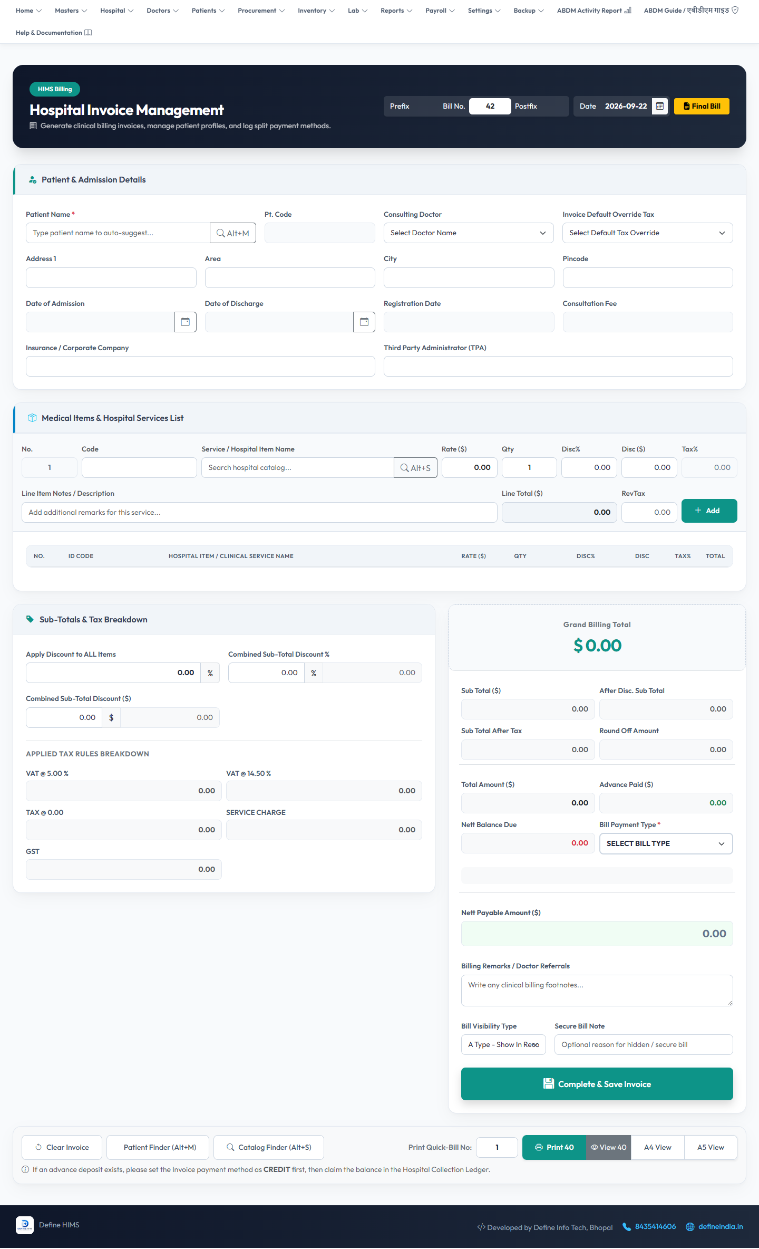The width and height of the screenshot is (759, 1249).
Task: Open the Inventory menu
Action: [x=316, y=11]
